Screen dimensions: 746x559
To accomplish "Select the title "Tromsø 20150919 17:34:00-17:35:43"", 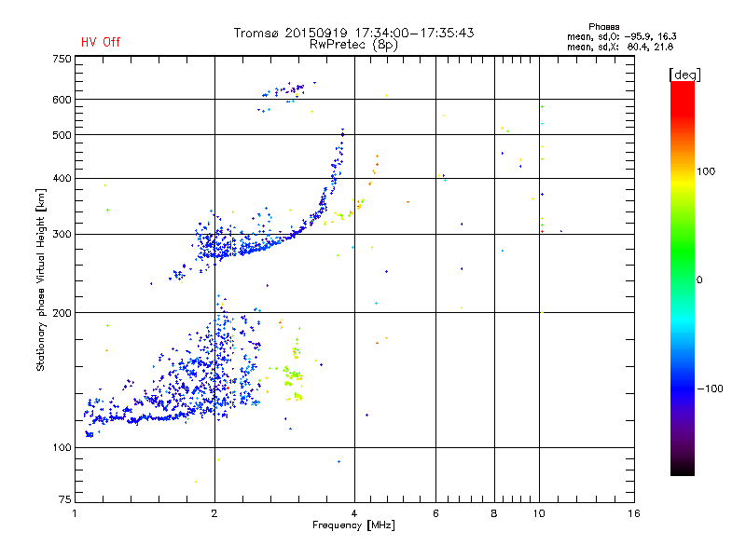I will point(353,33).
